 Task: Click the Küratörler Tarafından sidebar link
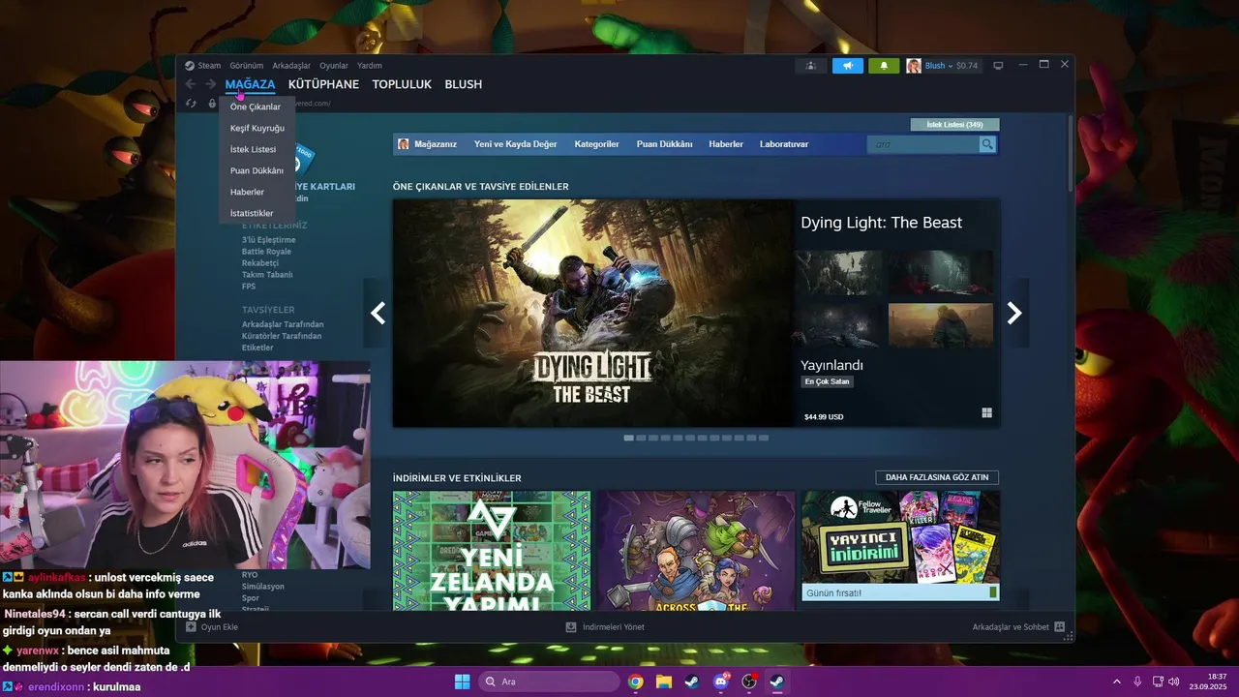(282, 336)
